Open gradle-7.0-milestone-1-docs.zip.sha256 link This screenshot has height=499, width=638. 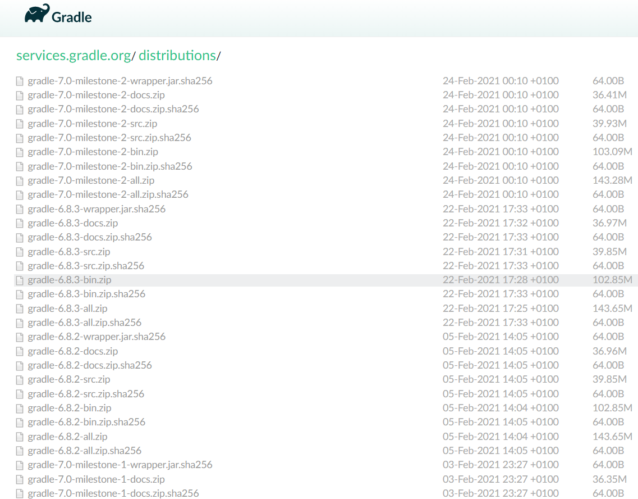(113, 493)
